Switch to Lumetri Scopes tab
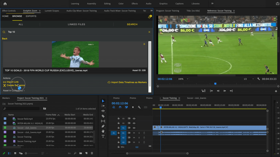The image size is (280, 157). [52, 11]
